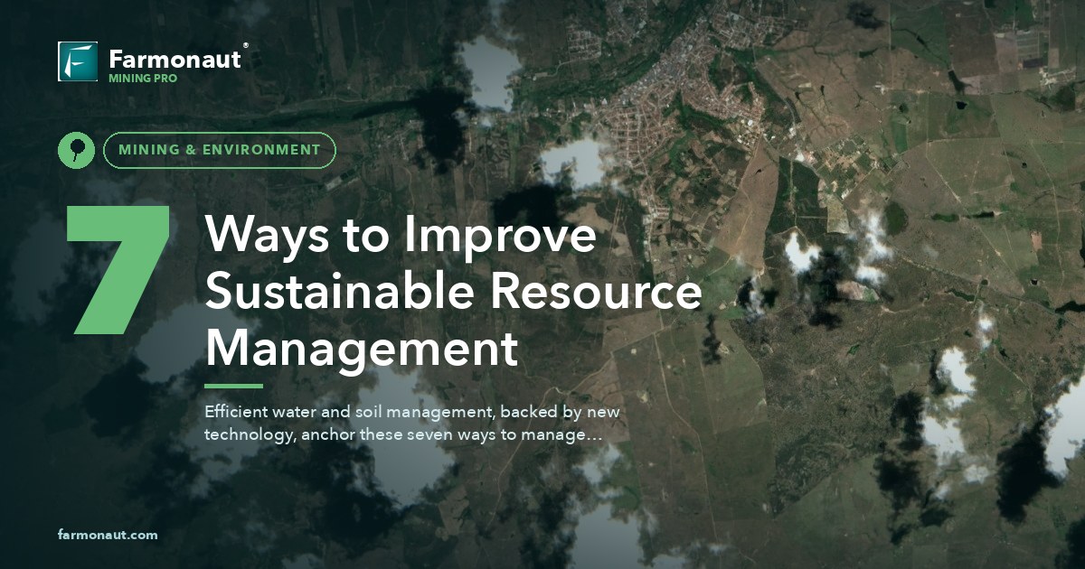Click the Farmonaut square logo icon
The height and width of the screenshot is (569, 1085).
coord(78,61)
